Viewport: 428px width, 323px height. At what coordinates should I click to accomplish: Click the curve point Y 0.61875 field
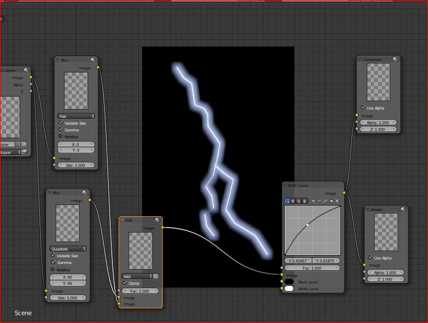pos(326,261)
